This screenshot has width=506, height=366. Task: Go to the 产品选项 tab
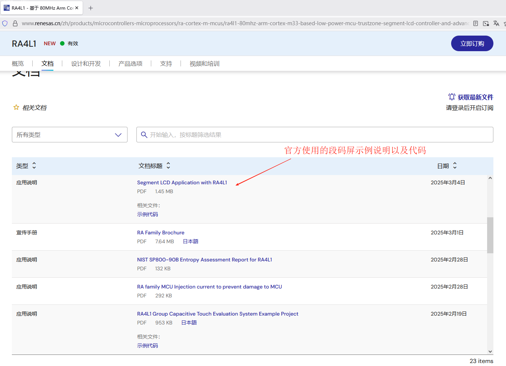click(x=130, y=64)
